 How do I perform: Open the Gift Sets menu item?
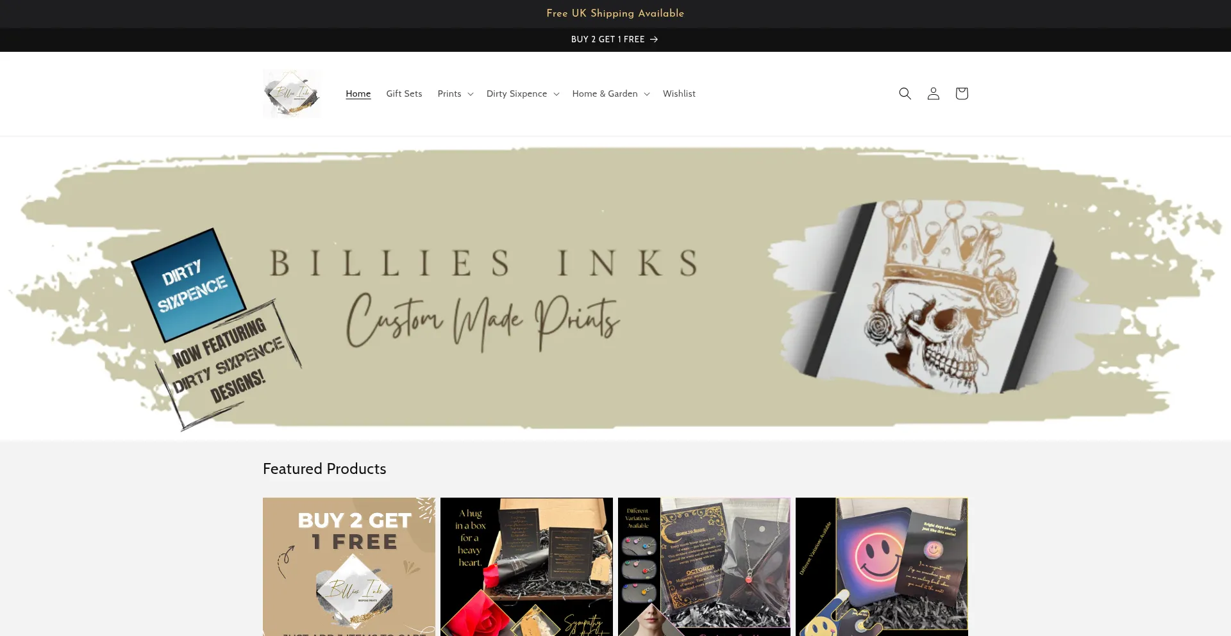click(404, 94)
